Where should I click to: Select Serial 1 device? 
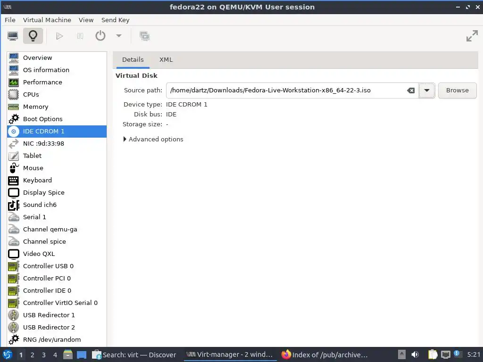click(x=57, y=217)
